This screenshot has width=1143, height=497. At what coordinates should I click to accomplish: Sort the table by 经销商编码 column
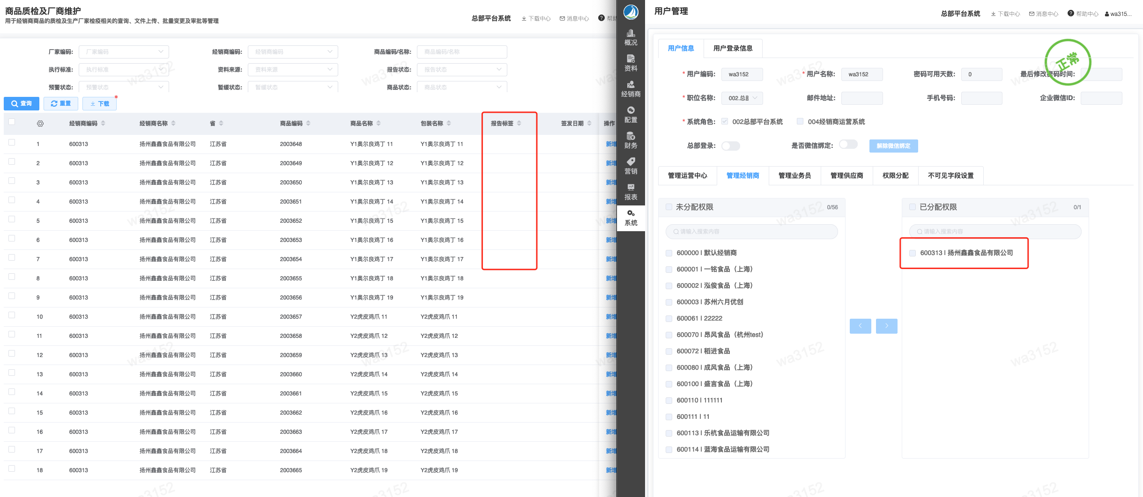coord(103,124)
